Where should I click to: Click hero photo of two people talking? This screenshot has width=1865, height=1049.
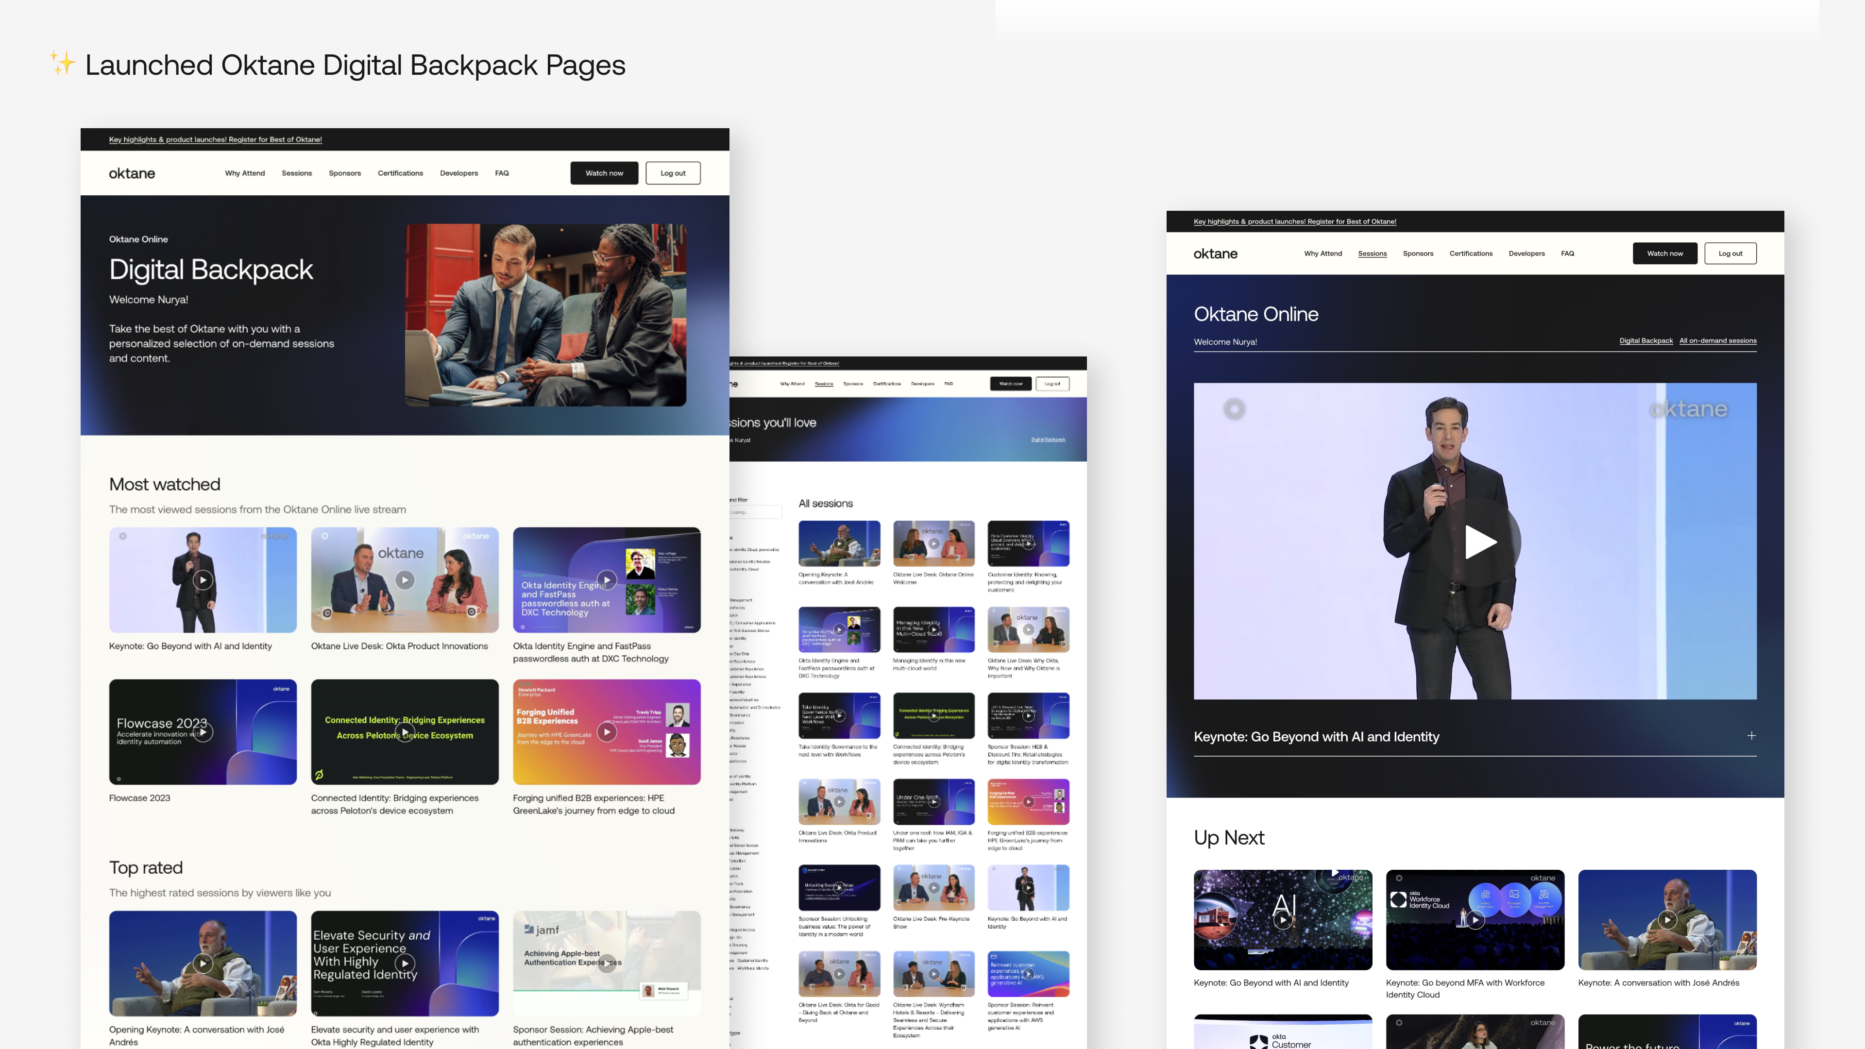[x=545, y=315]
